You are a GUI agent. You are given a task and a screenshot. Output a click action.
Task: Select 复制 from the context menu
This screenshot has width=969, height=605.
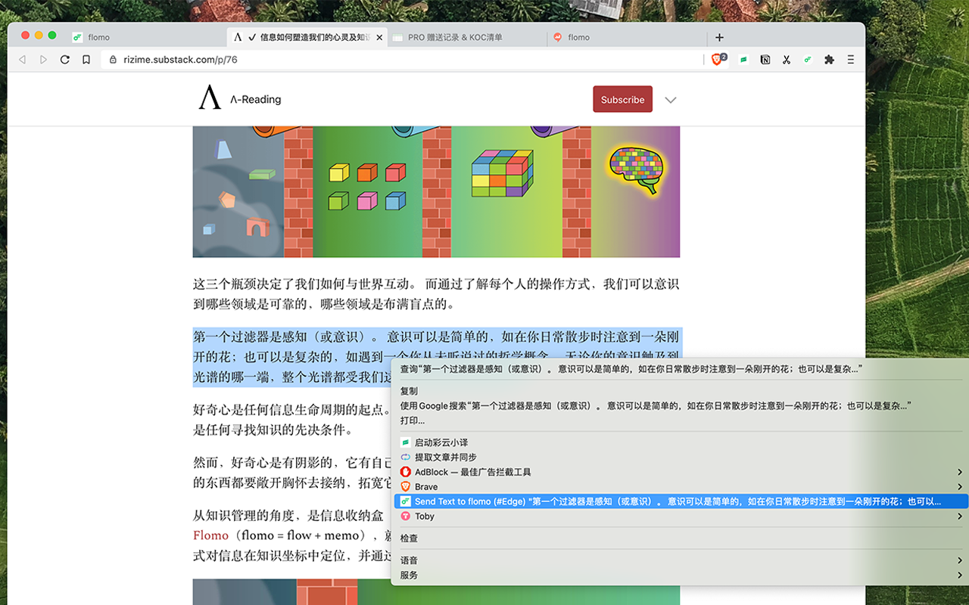(409, 391)
